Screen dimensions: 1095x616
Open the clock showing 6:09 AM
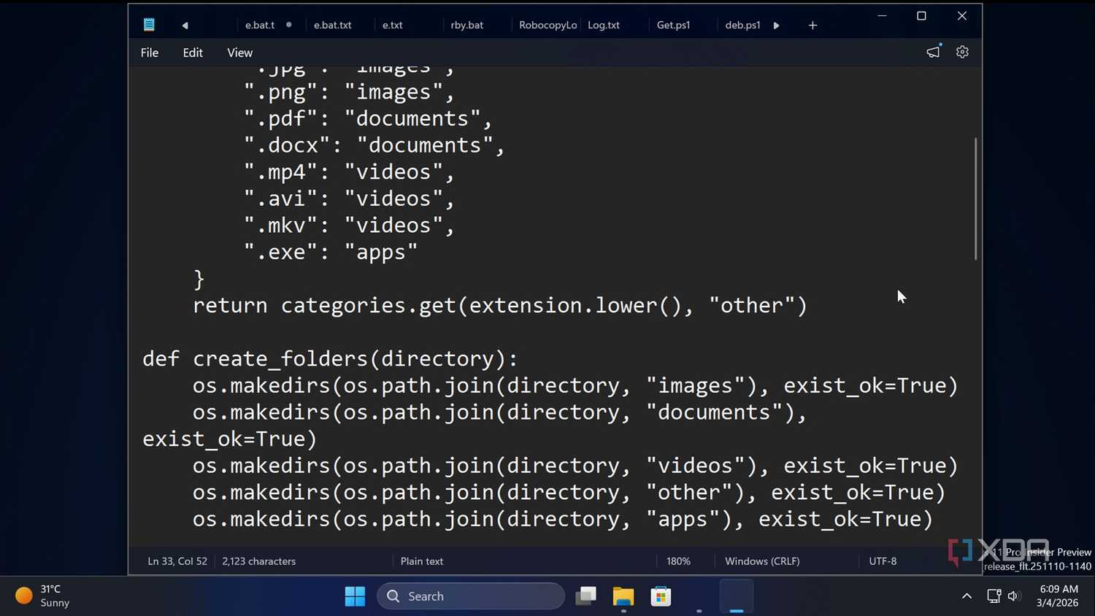coord(1058,596)
